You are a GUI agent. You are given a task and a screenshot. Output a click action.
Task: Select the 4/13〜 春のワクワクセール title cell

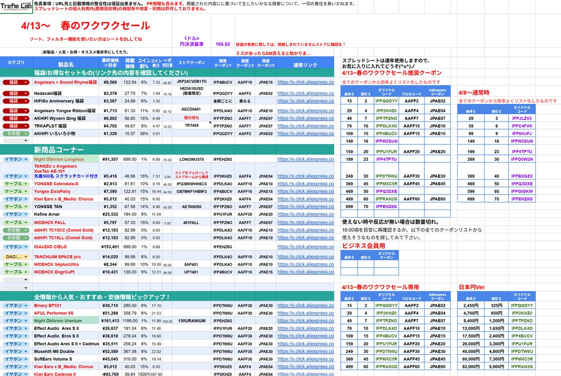(86, 26)
